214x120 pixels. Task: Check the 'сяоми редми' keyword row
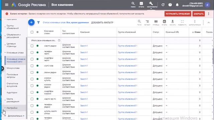tap(32, 72)
